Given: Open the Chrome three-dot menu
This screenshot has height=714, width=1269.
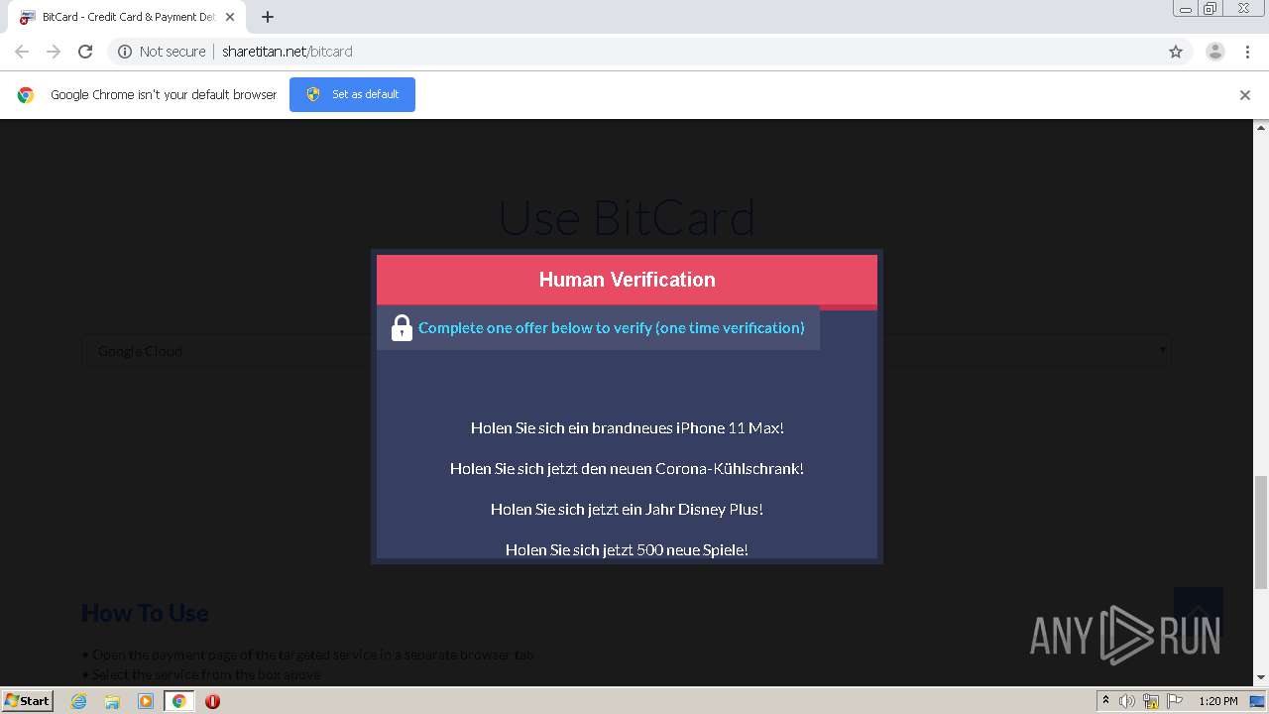Looking at the screenshot, I should click(1247, 52).
